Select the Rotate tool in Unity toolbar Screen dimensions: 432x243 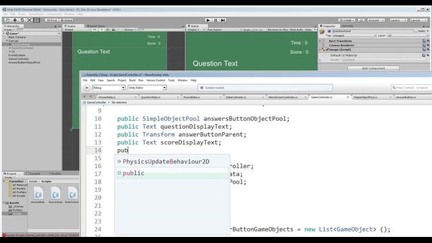click(x=22, y=20)
